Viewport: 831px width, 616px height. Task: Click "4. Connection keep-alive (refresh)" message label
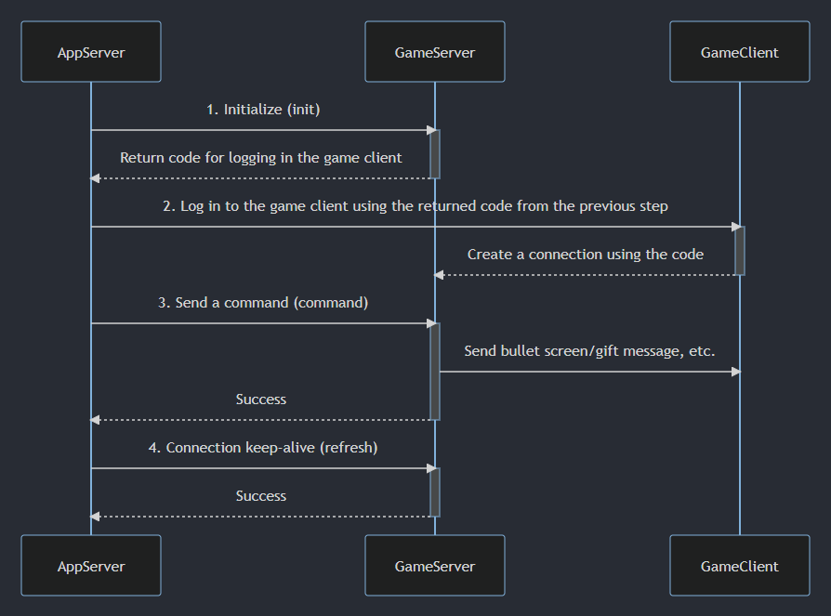263,448
